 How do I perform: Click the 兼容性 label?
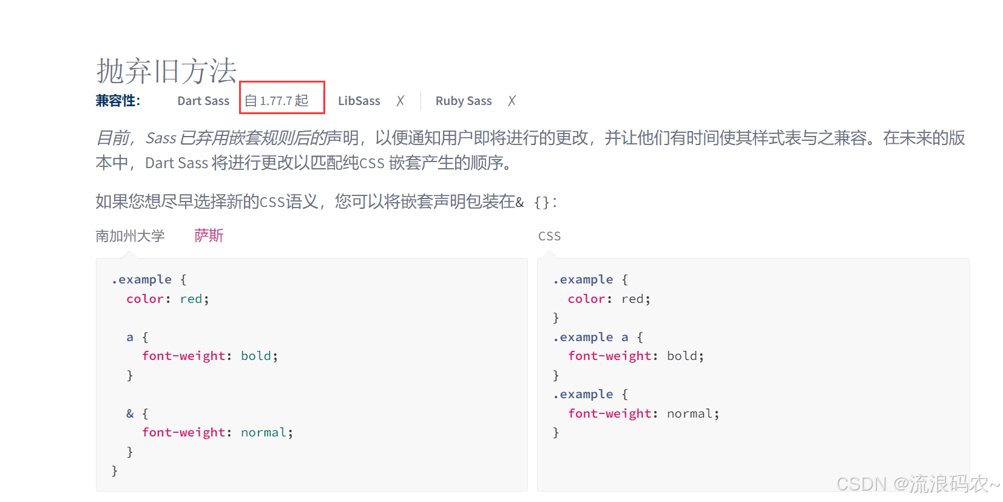pos(118,101)
